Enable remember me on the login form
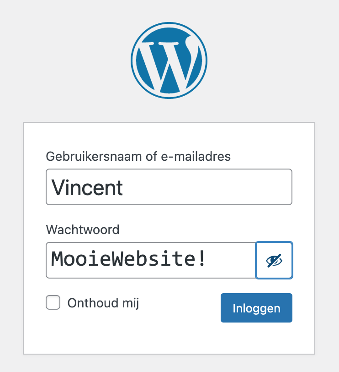 (x=53, y=303)
